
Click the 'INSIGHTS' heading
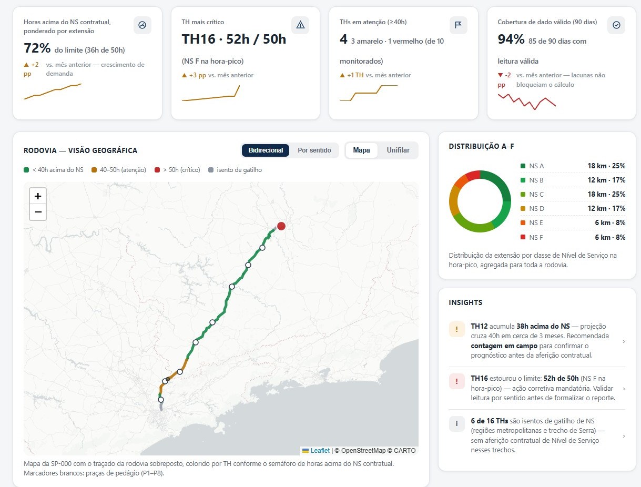click(x=465, y=302)
